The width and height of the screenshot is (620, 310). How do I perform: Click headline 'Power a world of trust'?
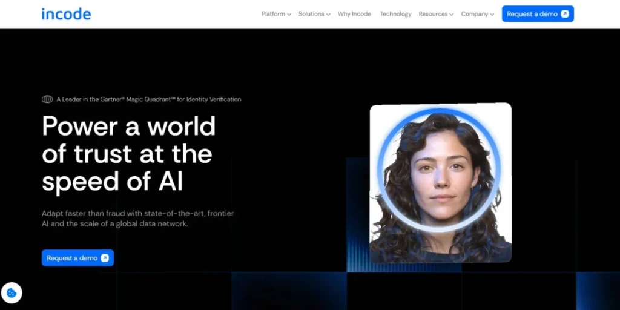[128, 153]
